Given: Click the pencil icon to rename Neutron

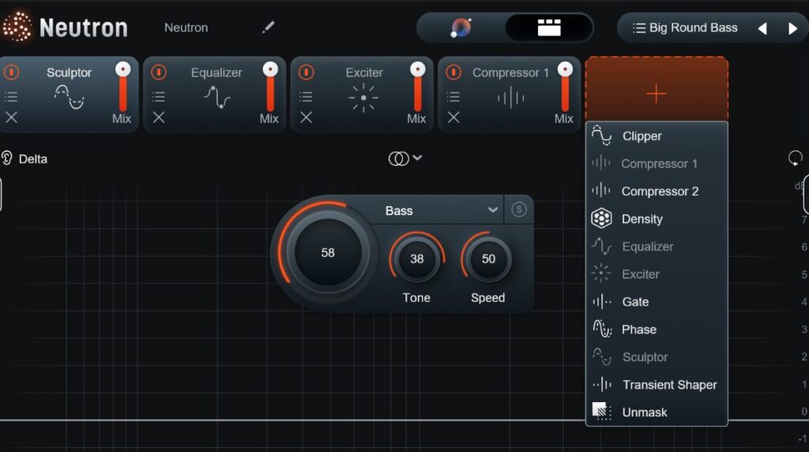Looking at the screenshot, I should click(x=269, y=28).
